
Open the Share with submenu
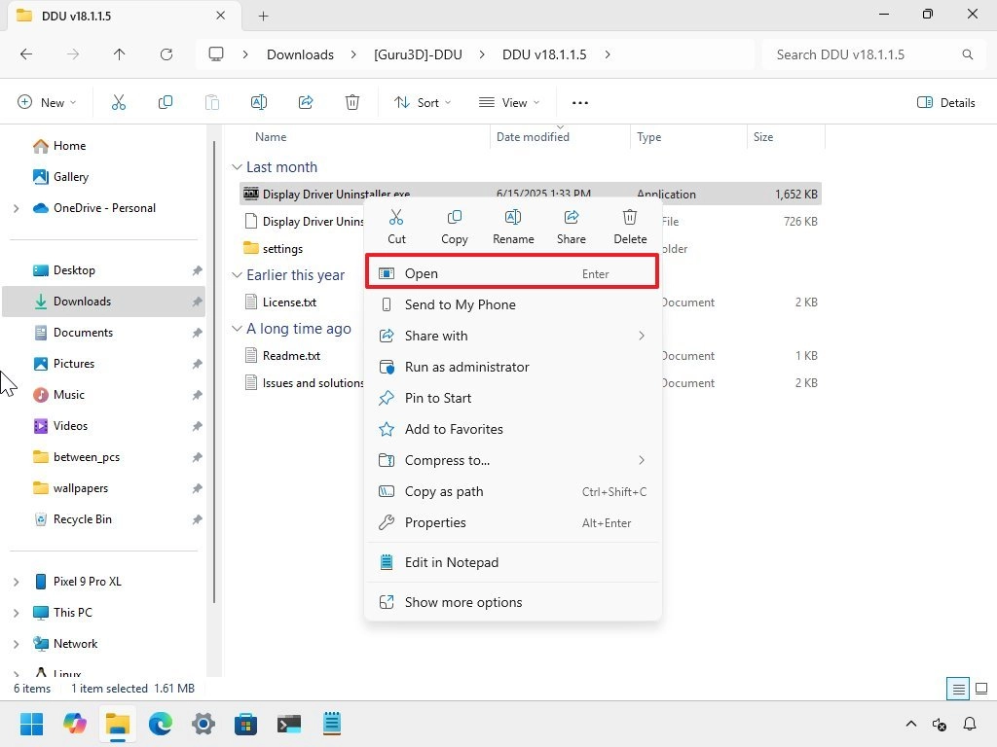512,336
